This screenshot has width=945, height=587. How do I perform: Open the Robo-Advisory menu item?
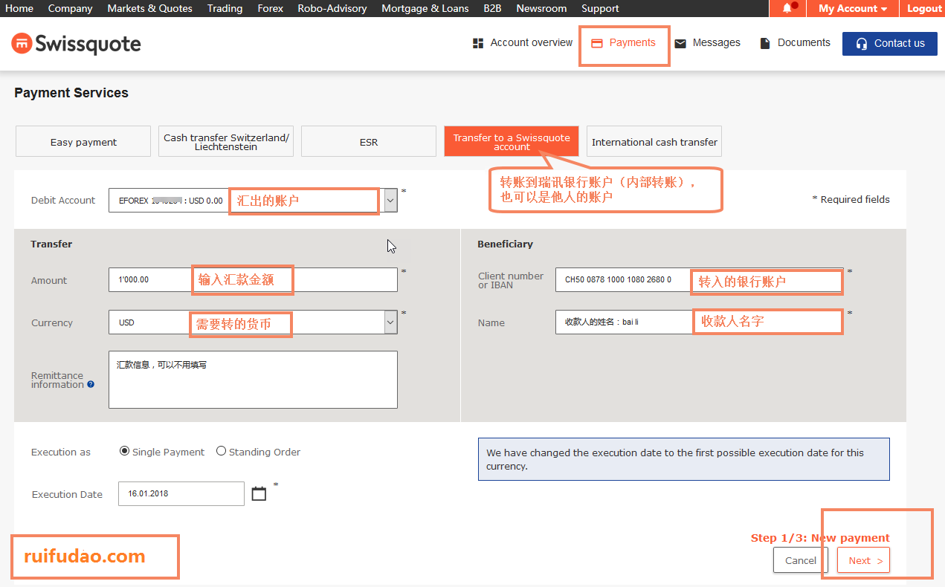tap(332, 8)
